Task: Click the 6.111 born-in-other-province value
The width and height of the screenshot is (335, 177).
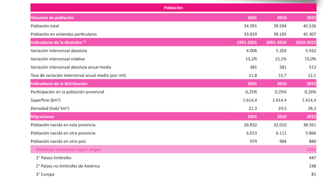Action: click(x=280, y=133)
